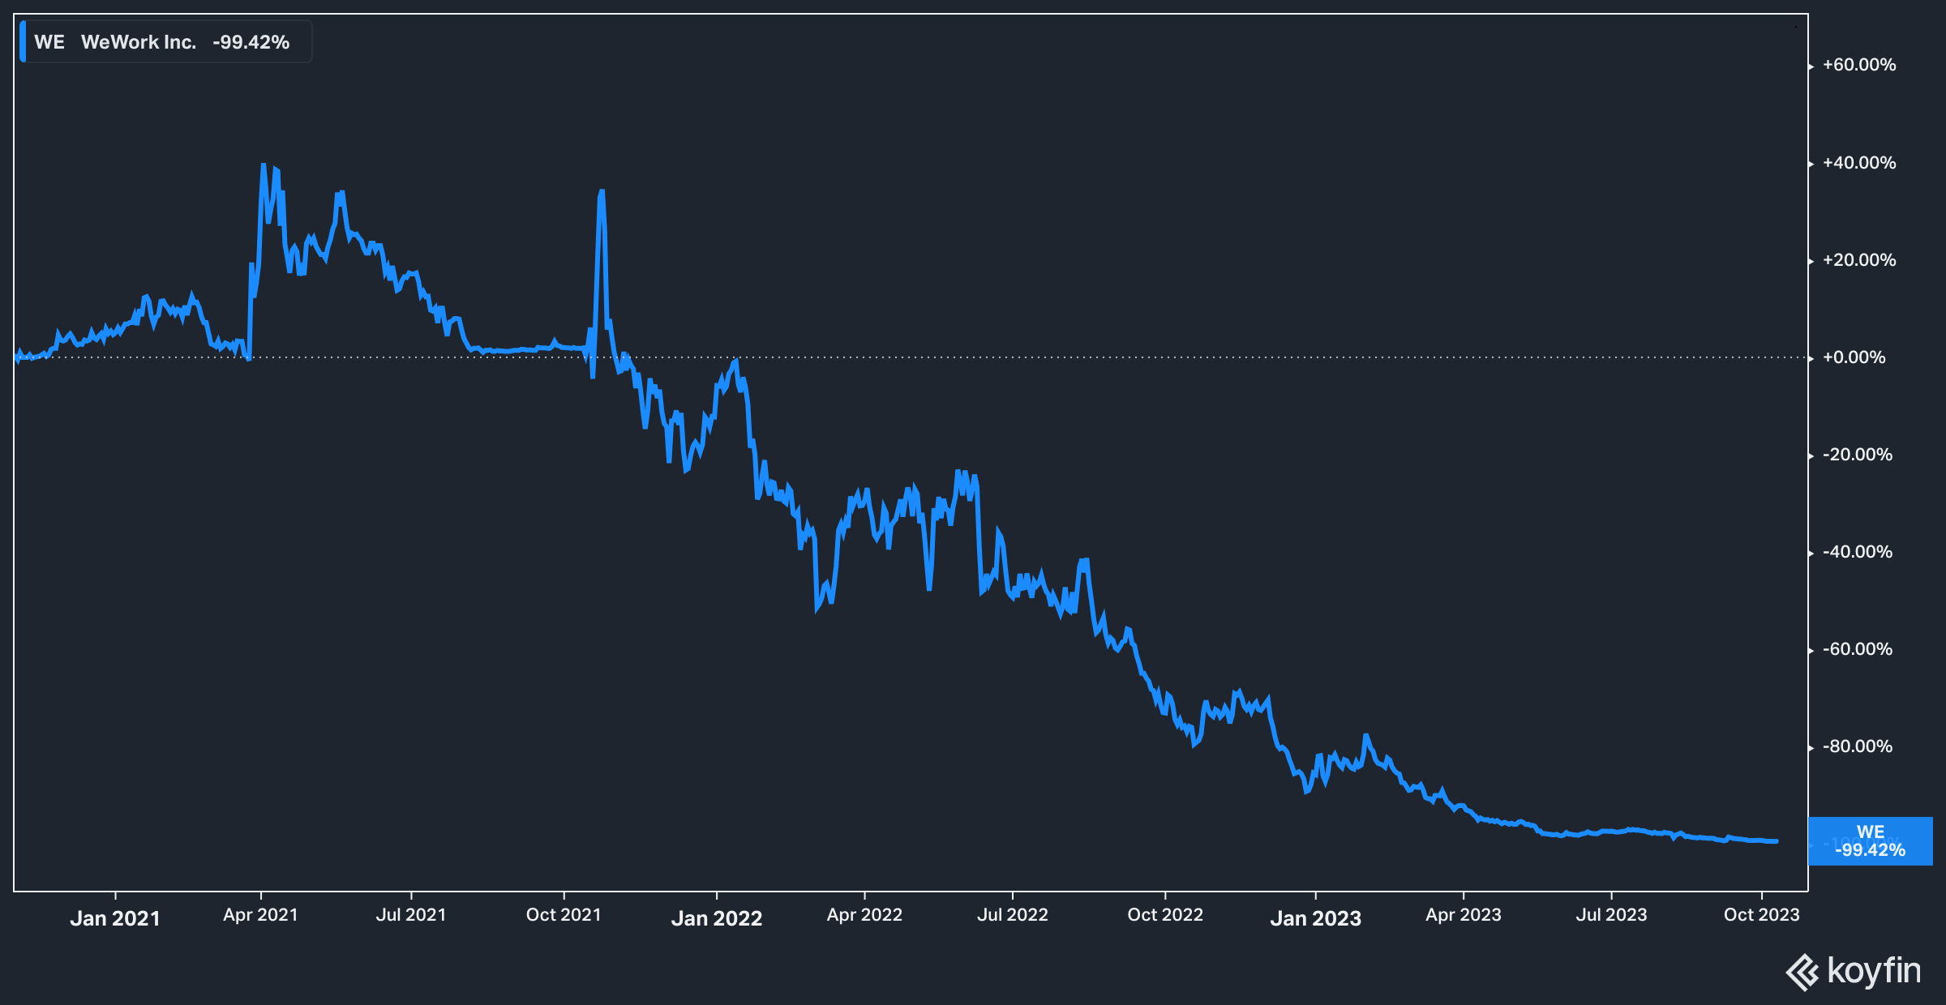This screenshot has width=1946, height=1005.
Task: Click the -80.00% y-axis label
Action: pyautogui.click(x=1858, y=746)
